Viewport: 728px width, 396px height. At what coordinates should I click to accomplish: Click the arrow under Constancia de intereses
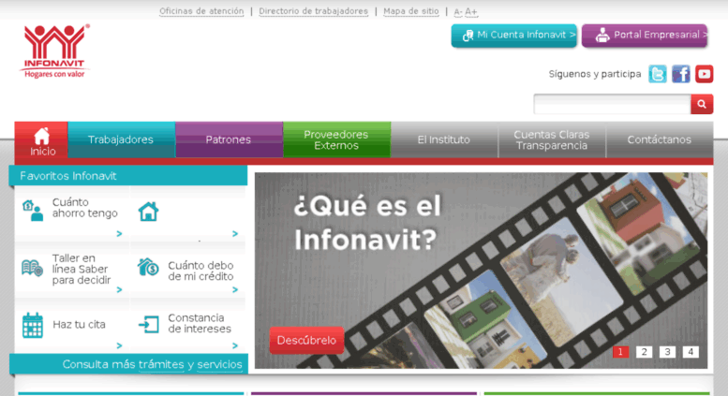[x=235, y=345]
